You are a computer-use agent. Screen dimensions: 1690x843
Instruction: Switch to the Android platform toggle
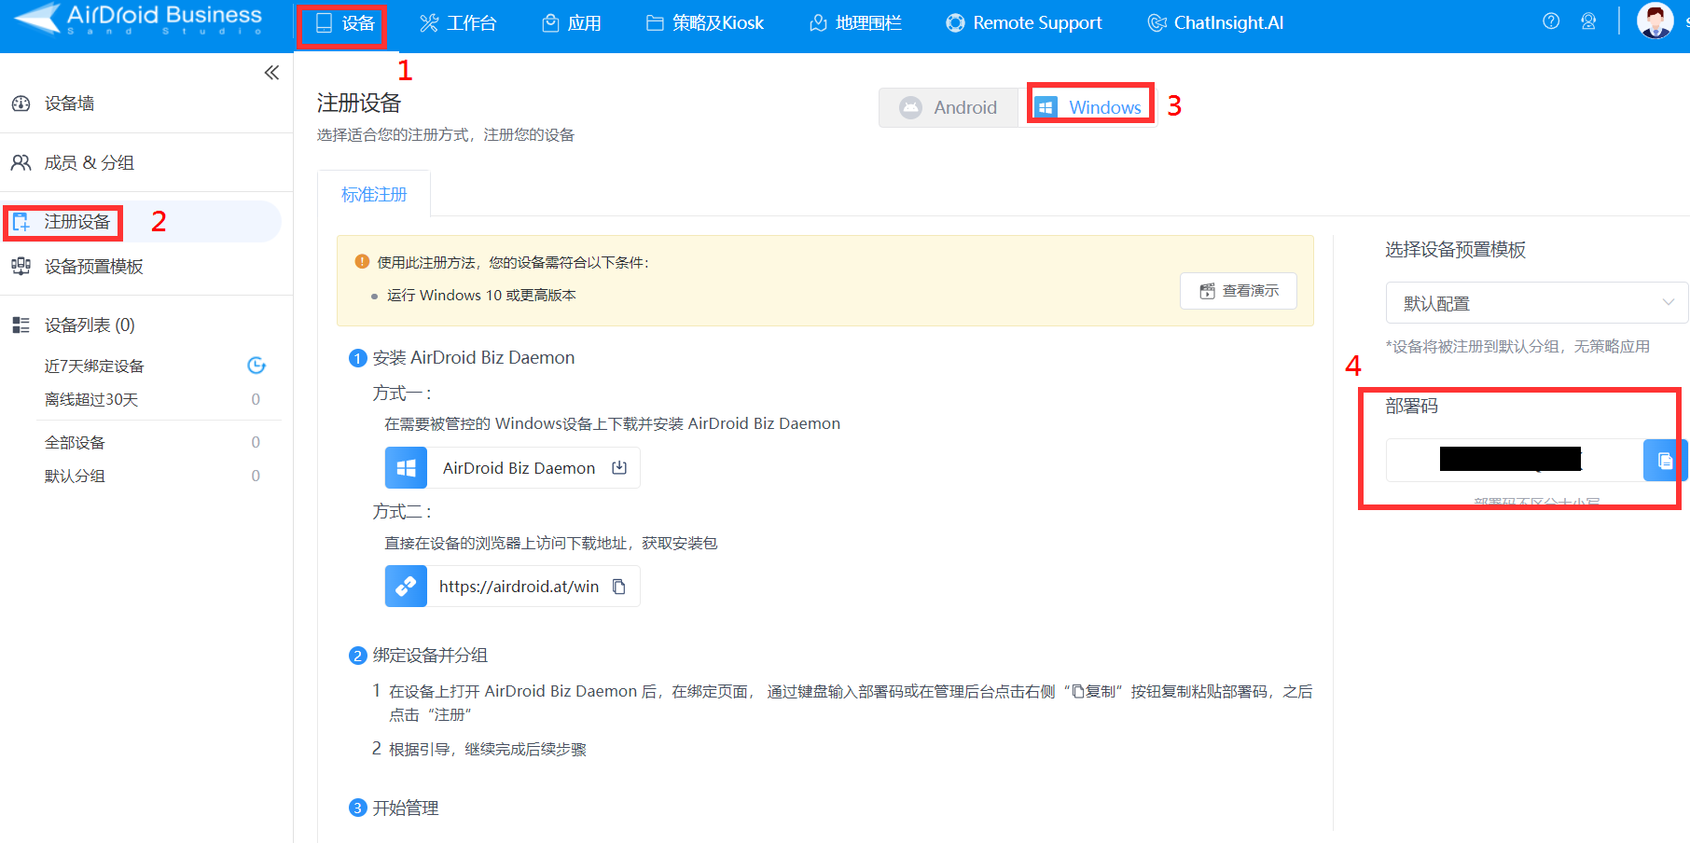949,107
